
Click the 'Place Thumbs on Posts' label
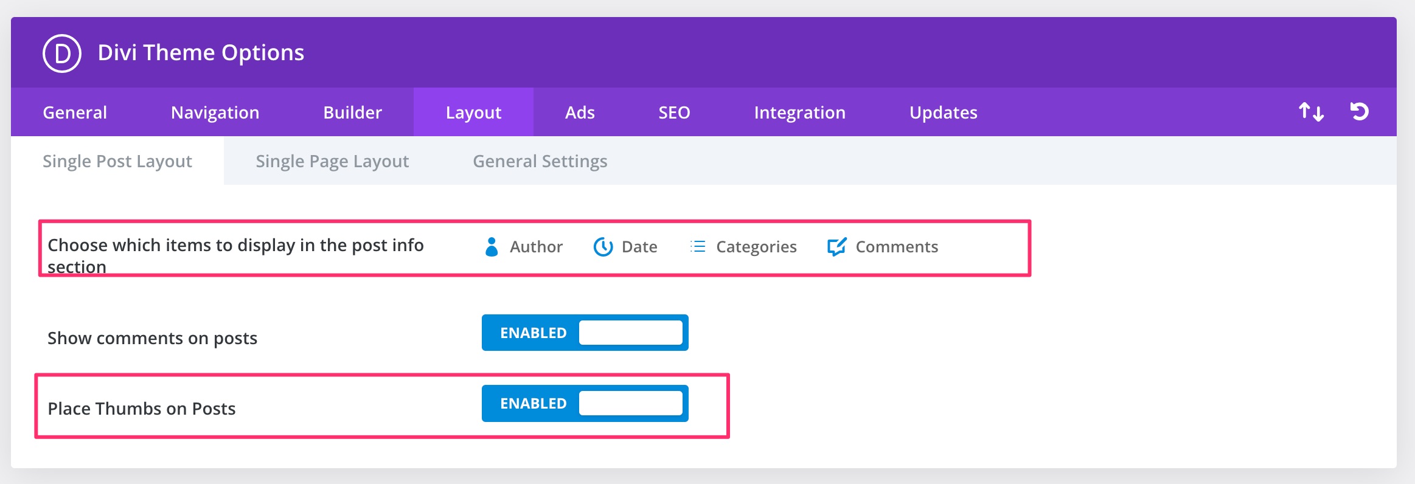pos(142,409)
